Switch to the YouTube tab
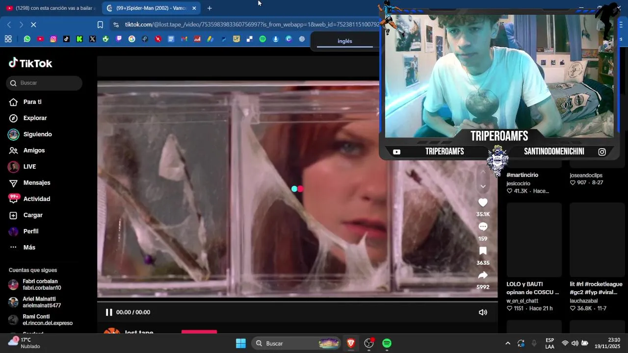628x353 pixels. 51,8
